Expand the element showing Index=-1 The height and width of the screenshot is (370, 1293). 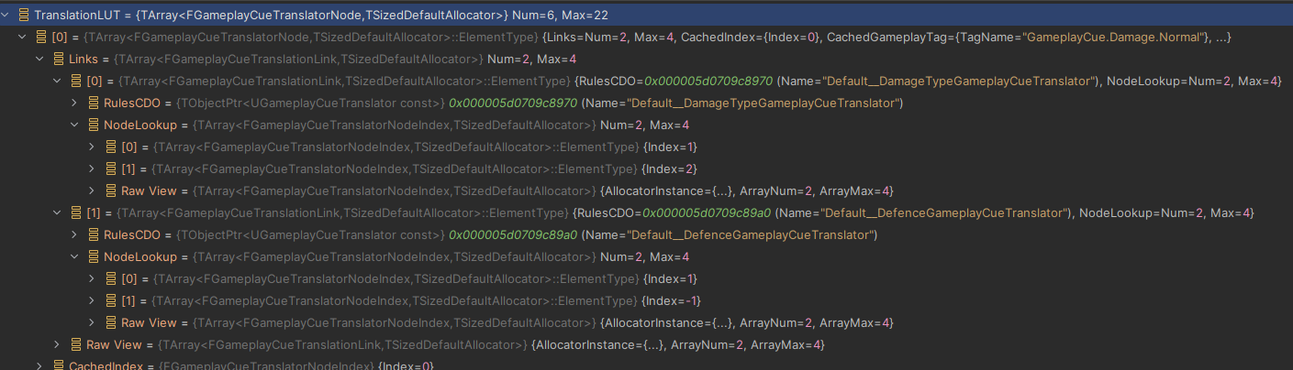pyautogui.click(x=93, y=301)
